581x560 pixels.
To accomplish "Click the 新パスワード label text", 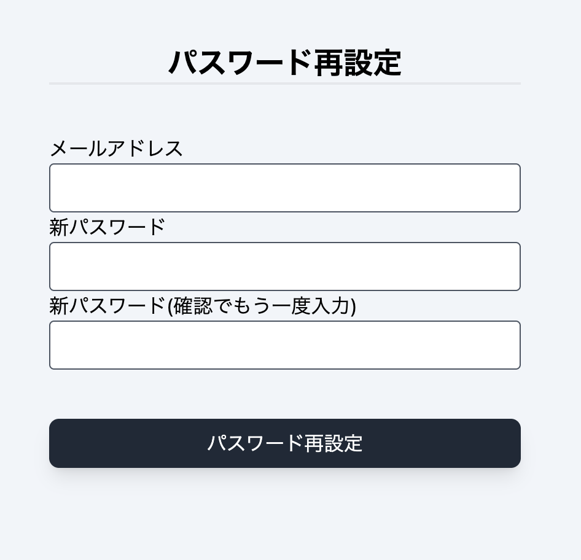I will (107, 227).
